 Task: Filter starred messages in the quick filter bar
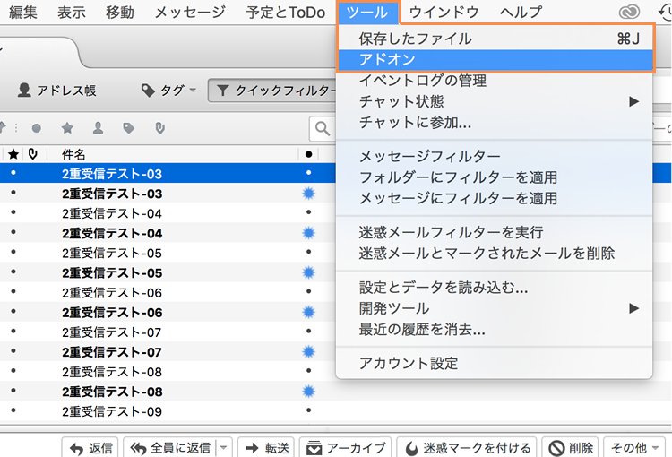67,128
